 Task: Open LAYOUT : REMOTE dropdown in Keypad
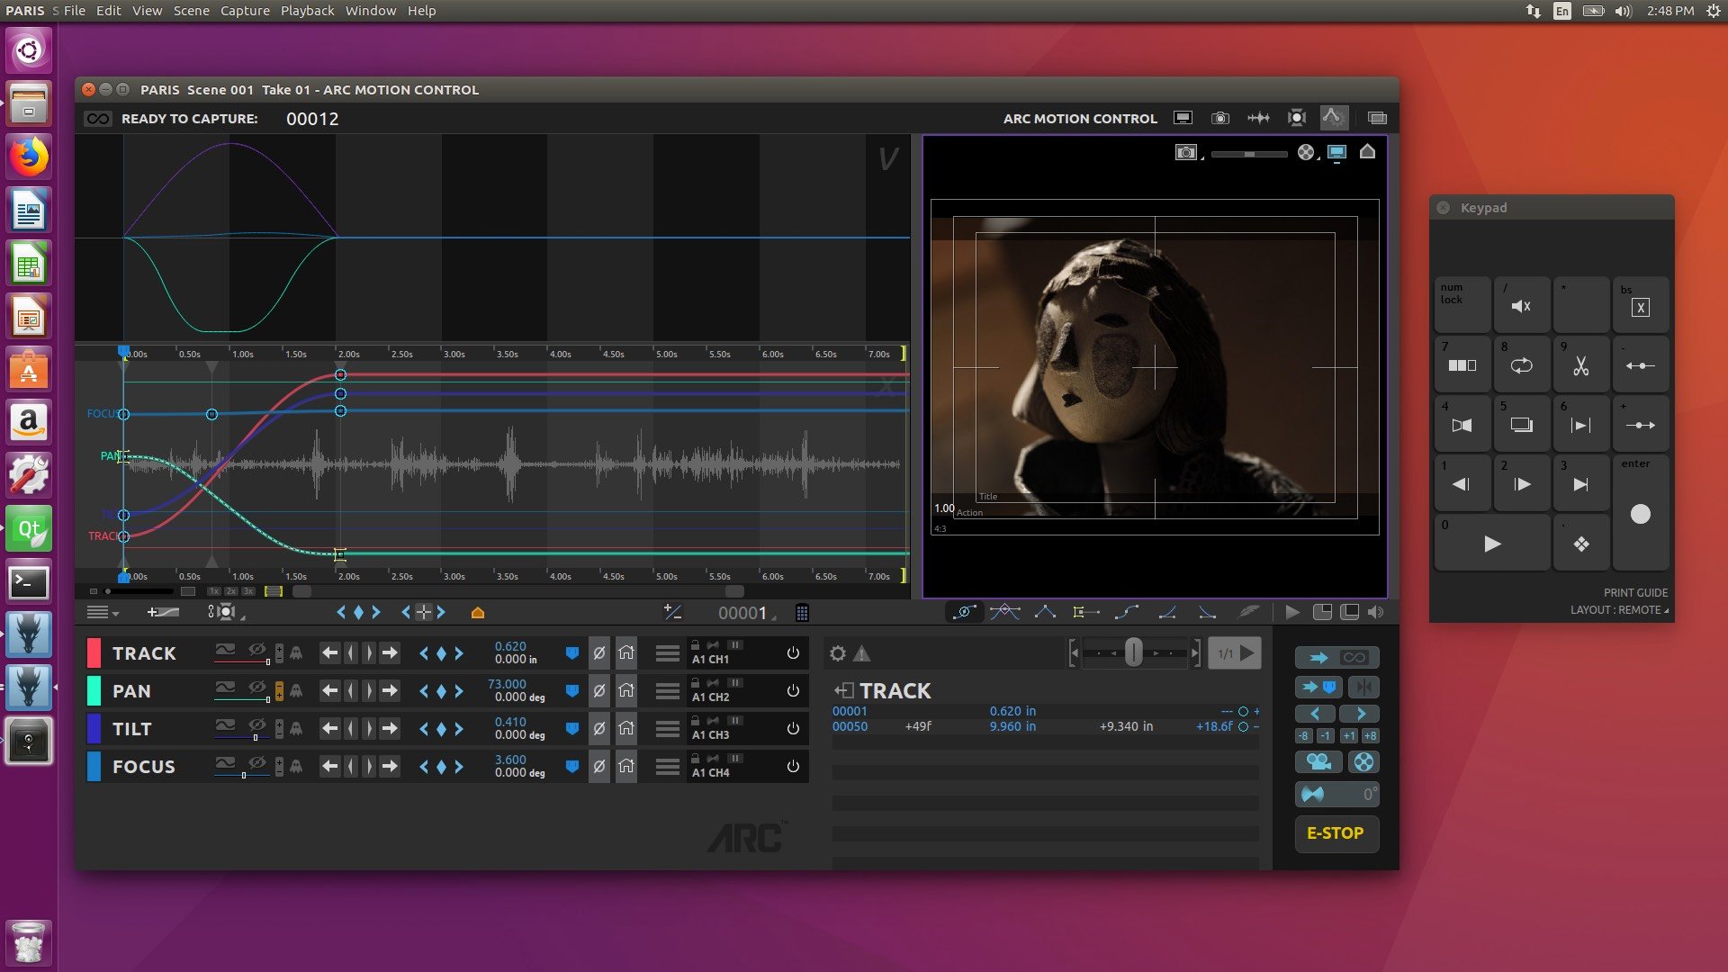(x=1619, y=609)
